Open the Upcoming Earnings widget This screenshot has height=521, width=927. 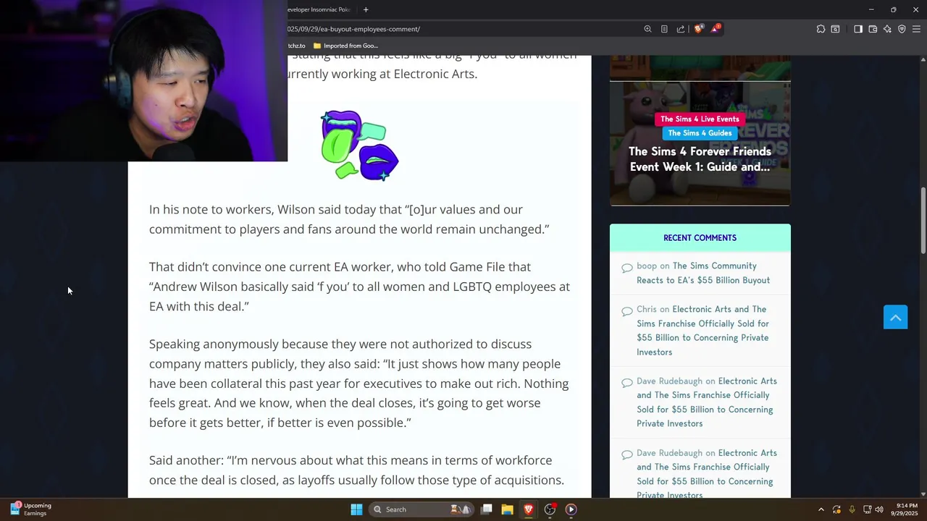30,509
